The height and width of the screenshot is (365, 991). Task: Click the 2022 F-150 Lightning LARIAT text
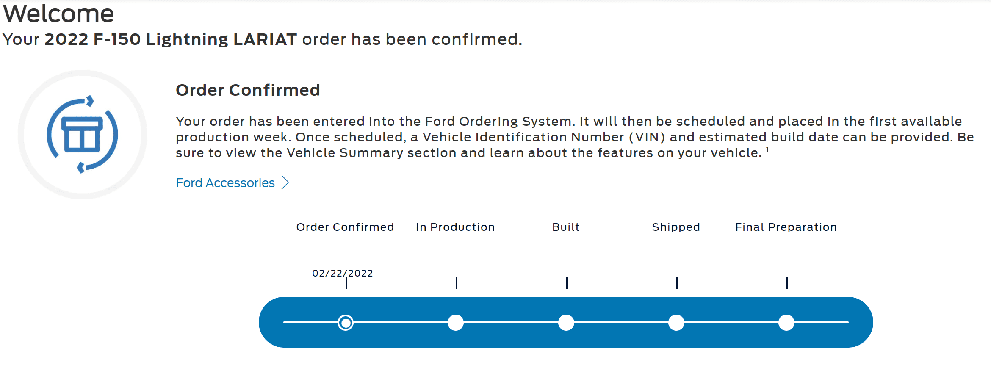coord(171,39)
